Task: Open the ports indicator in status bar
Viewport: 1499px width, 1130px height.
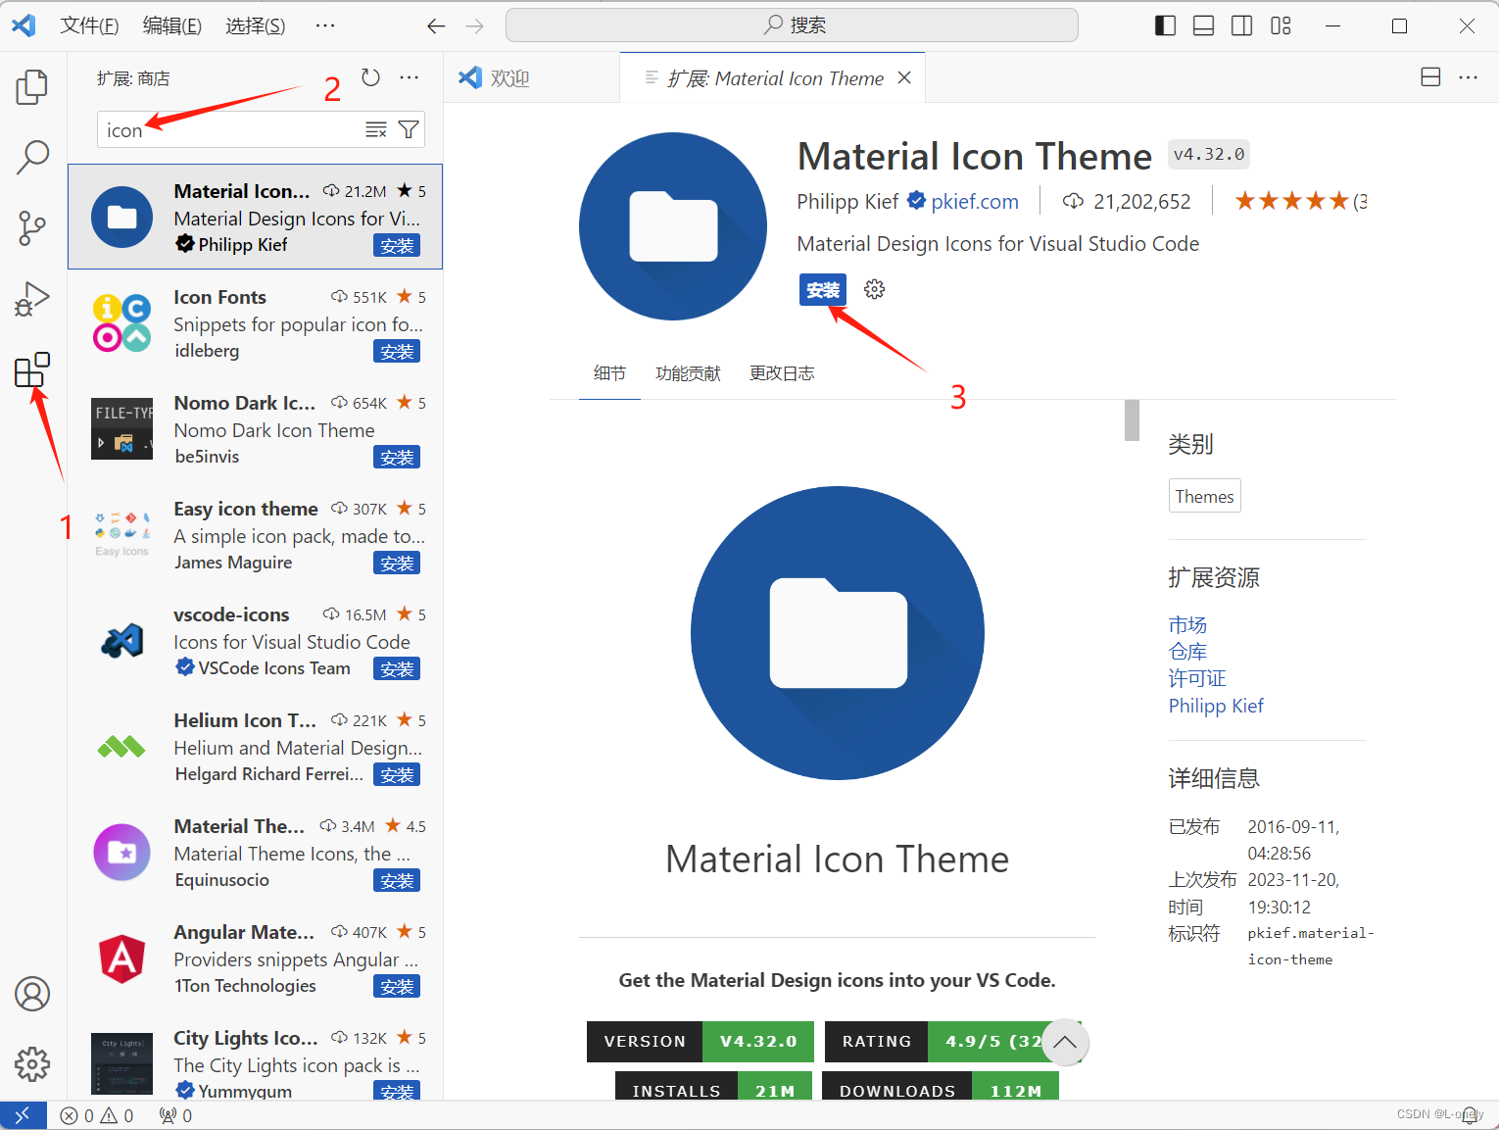Action: click(x=175, y=1115)
